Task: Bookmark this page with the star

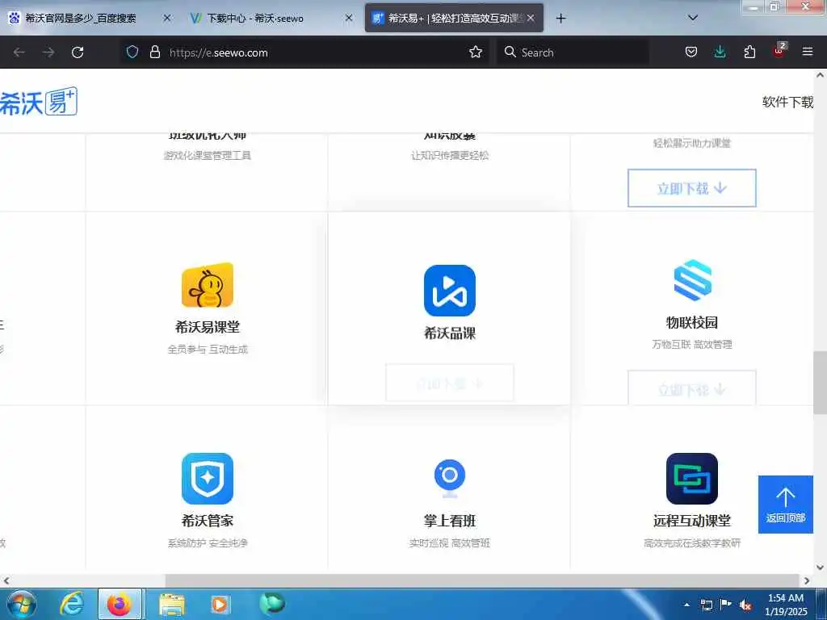Action: [x=476, y=52]
